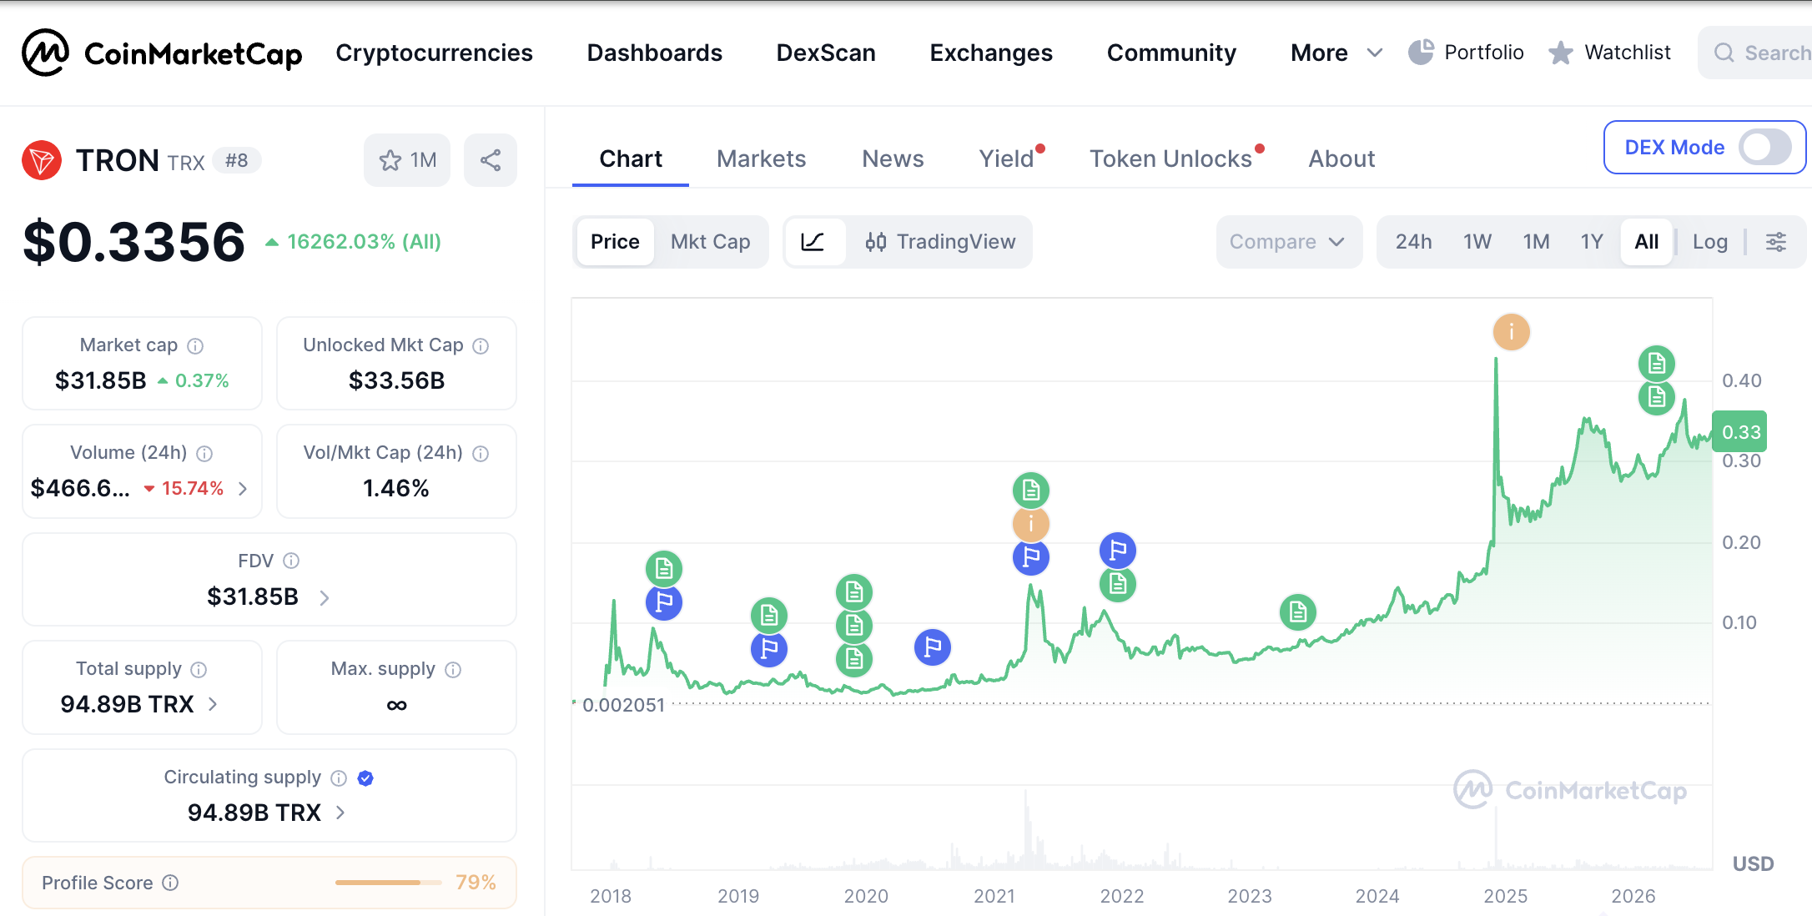Switch to the Markets tab

pyautogui.click(x=761, y=159)
